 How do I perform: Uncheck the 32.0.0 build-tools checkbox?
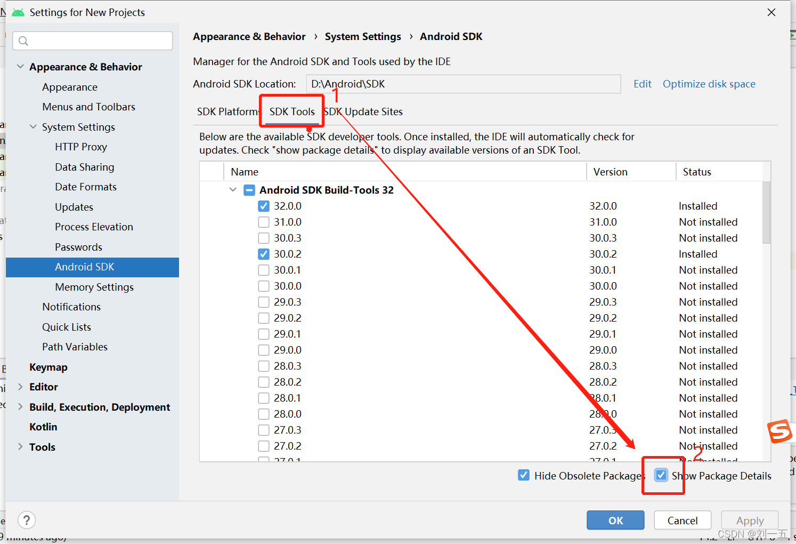tap(264, 206)
